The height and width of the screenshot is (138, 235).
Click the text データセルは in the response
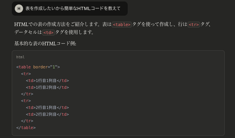[x=28, y=32]
